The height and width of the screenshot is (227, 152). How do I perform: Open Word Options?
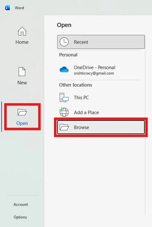point(20,217)
